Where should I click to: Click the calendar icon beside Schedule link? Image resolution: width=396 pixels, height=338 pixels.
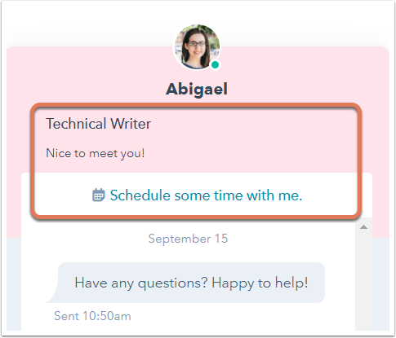[99, 195]
